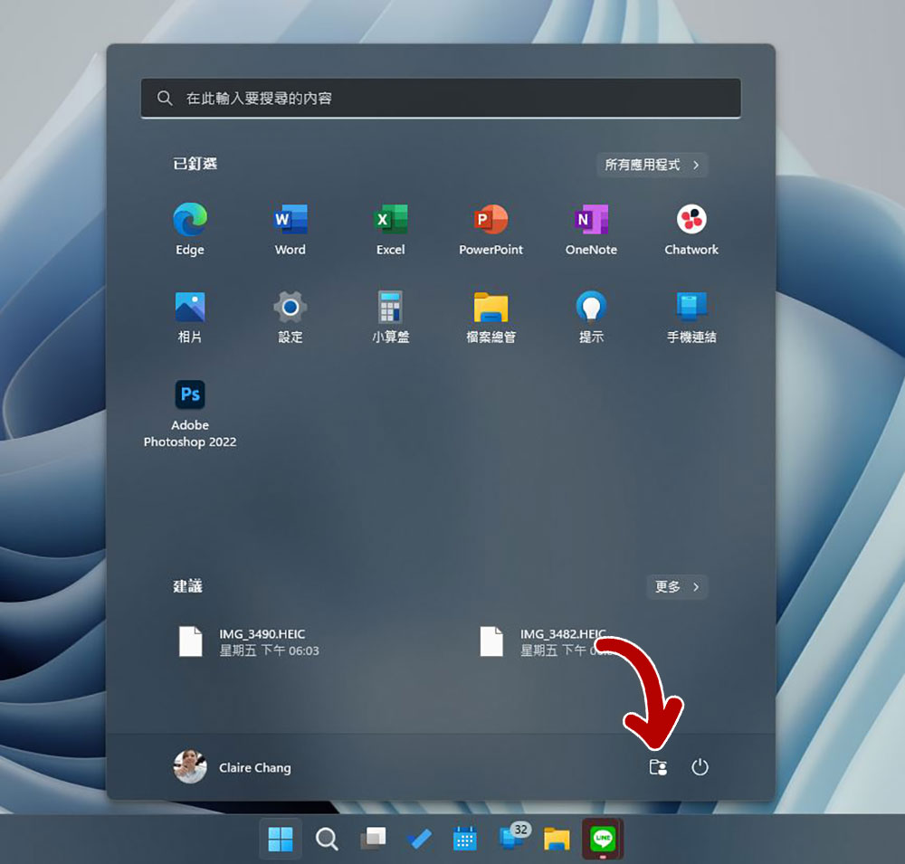Open taskbar app with 32 badge
This screenshot has width=905, height=864.
513,836
